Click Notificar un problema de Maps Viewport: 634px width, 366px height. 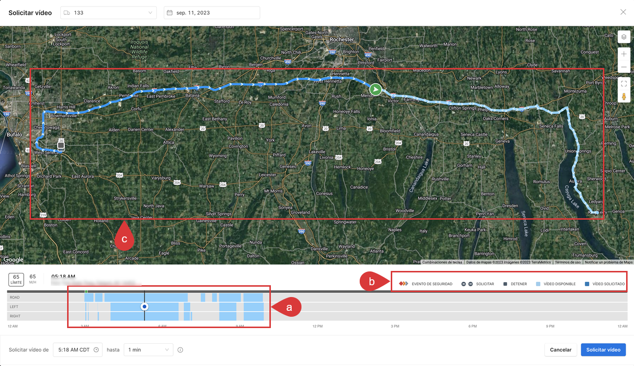tap(609, 262)
